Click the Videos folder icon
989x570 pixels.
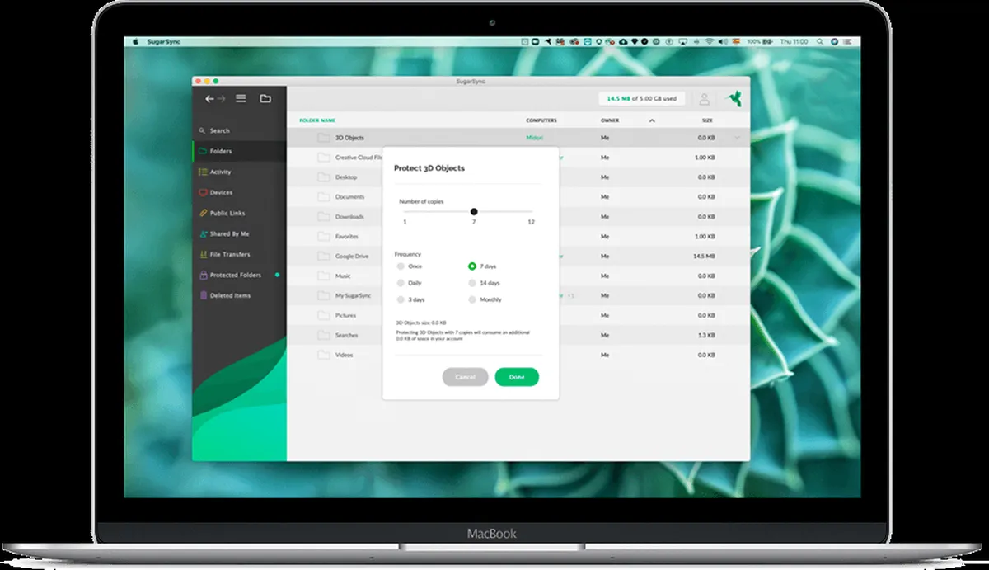coord(324,355)
